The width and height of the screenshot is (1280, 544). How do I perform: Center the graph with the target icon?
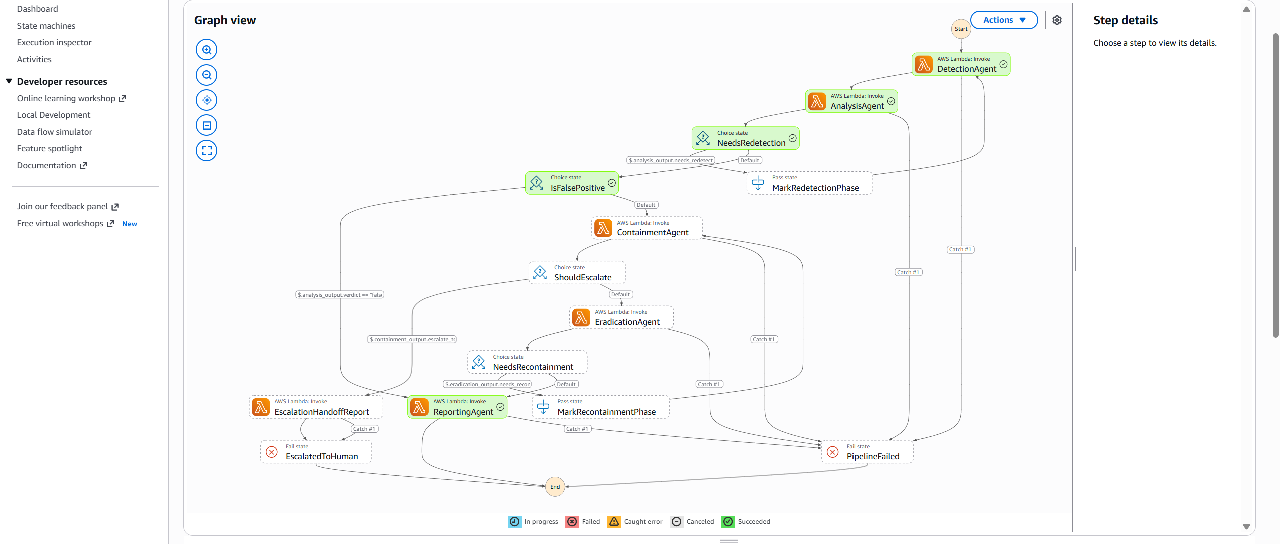click(207, 100)
